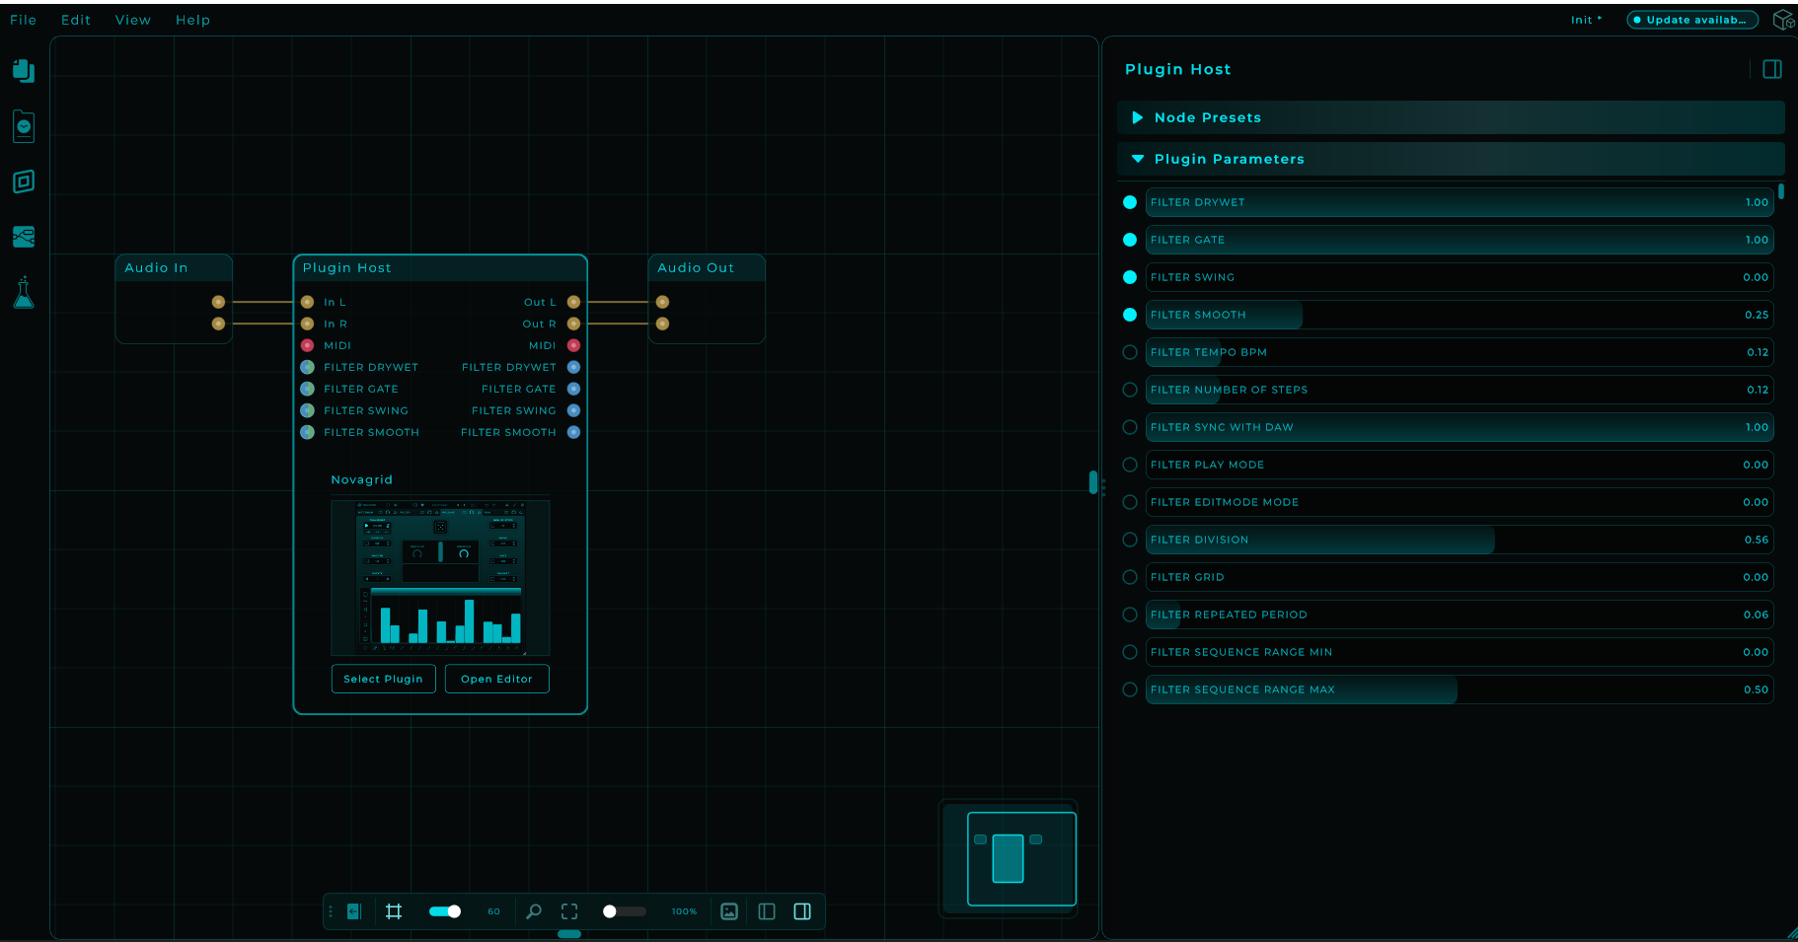
Task: Open the documents icon in left sidebar
Action: [24, 71]
